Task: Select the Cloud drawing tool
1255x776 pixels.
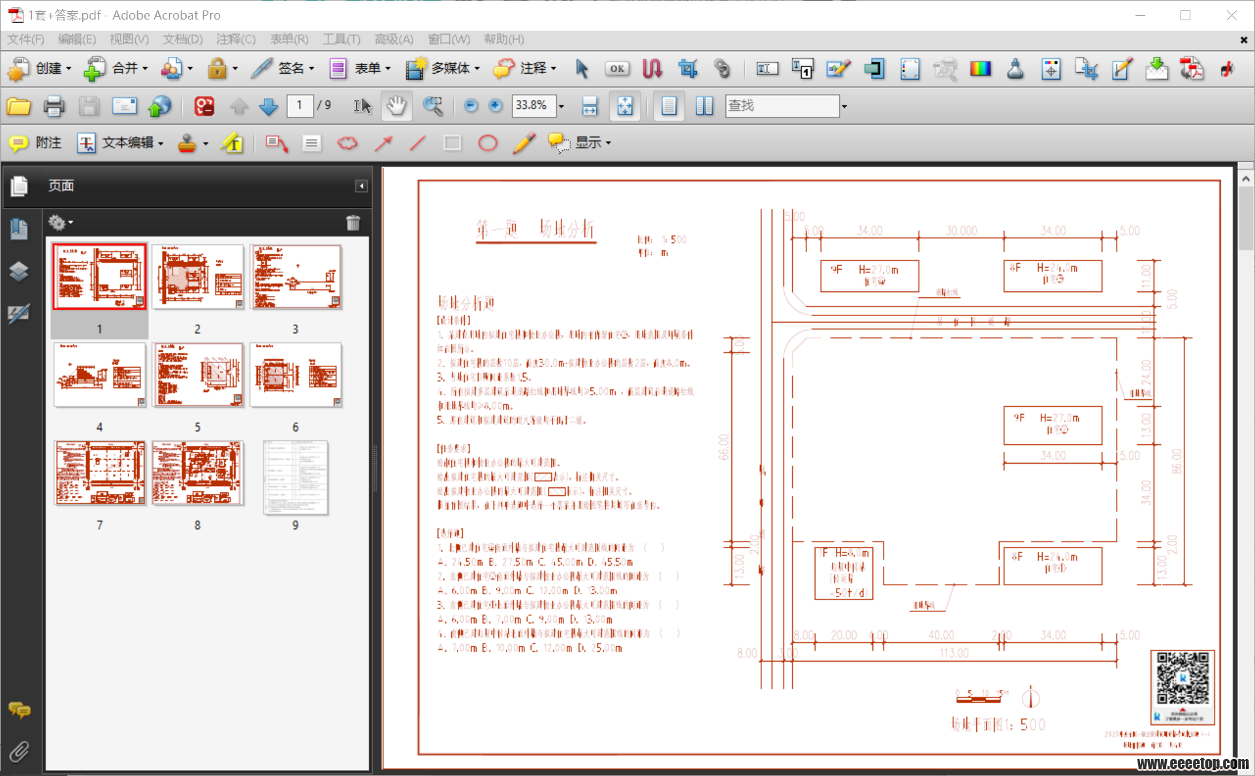Action: [347, 143]
